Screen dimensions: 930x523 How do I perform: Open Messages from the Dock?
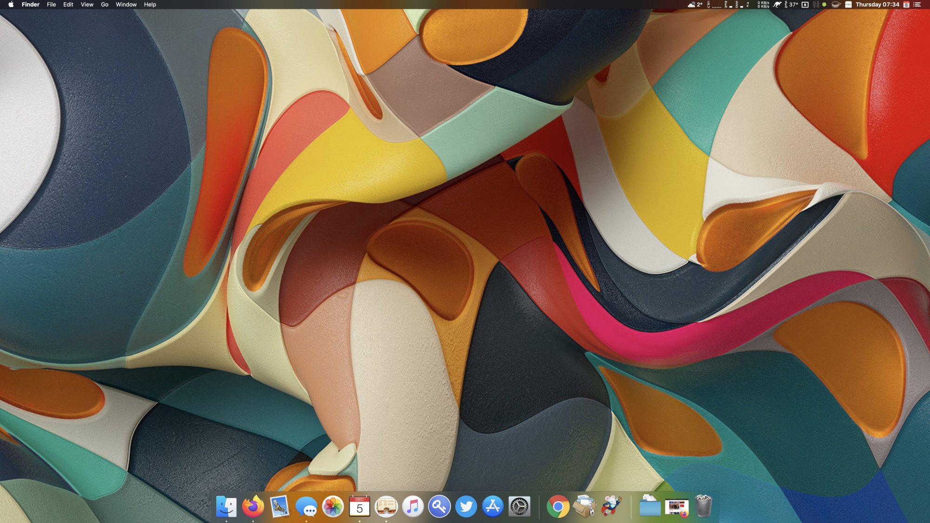click(x=306, y=506)
